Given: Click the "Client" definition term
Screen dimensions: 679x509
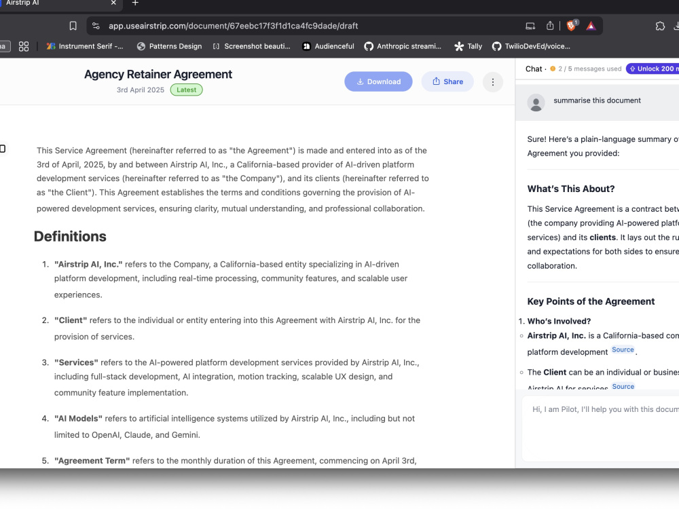Looking at the screenshot, I should [71, 320].
